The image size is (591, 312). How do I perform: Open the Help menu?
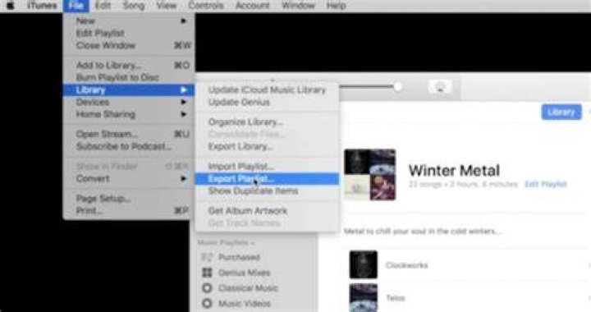point(337,6)
